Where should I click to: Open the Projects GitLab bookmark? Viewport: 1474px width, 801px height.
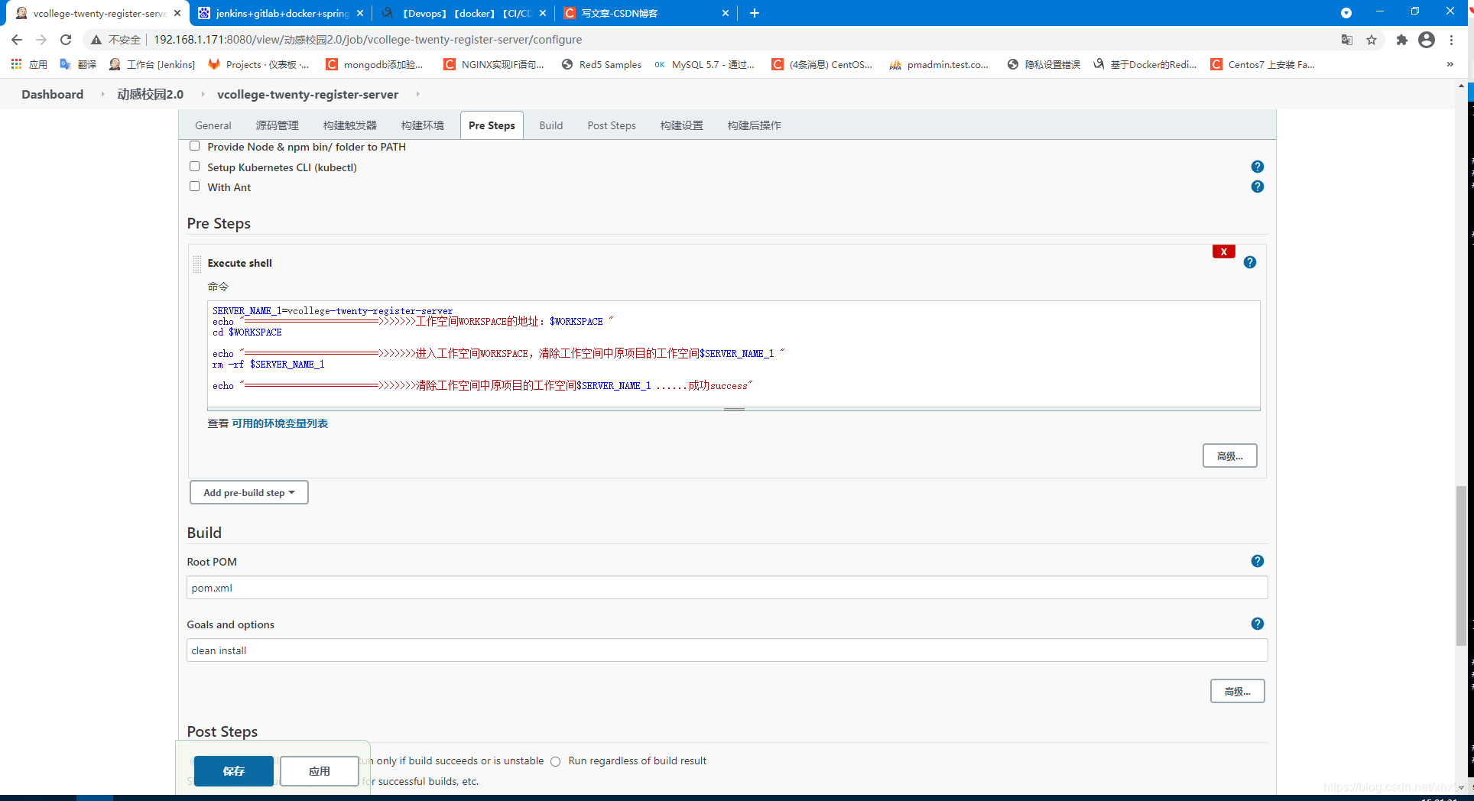258,64
